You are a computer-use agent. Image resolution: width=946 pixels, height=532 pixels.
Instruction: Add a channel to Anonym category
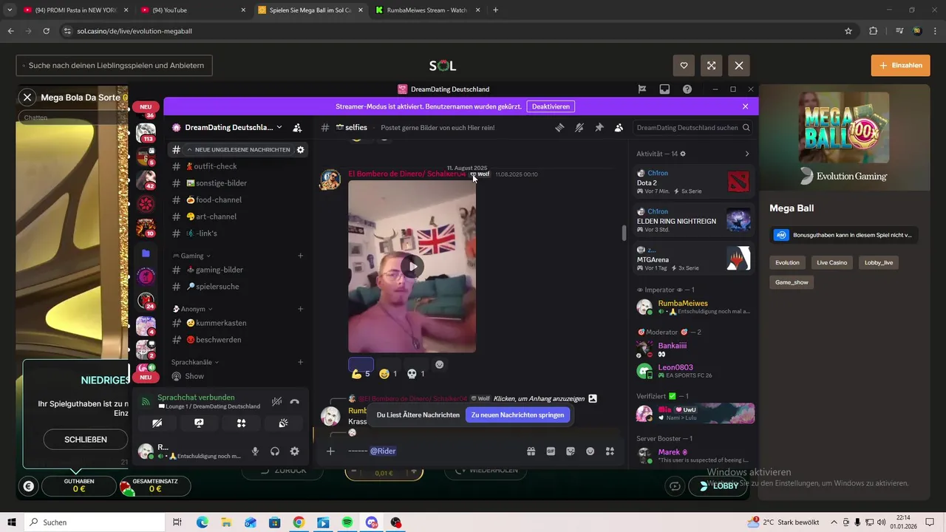point(300,309)
